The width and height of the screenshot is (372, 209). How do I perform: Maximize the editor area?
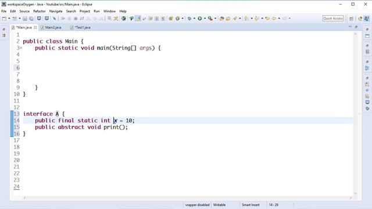[356, 27]
